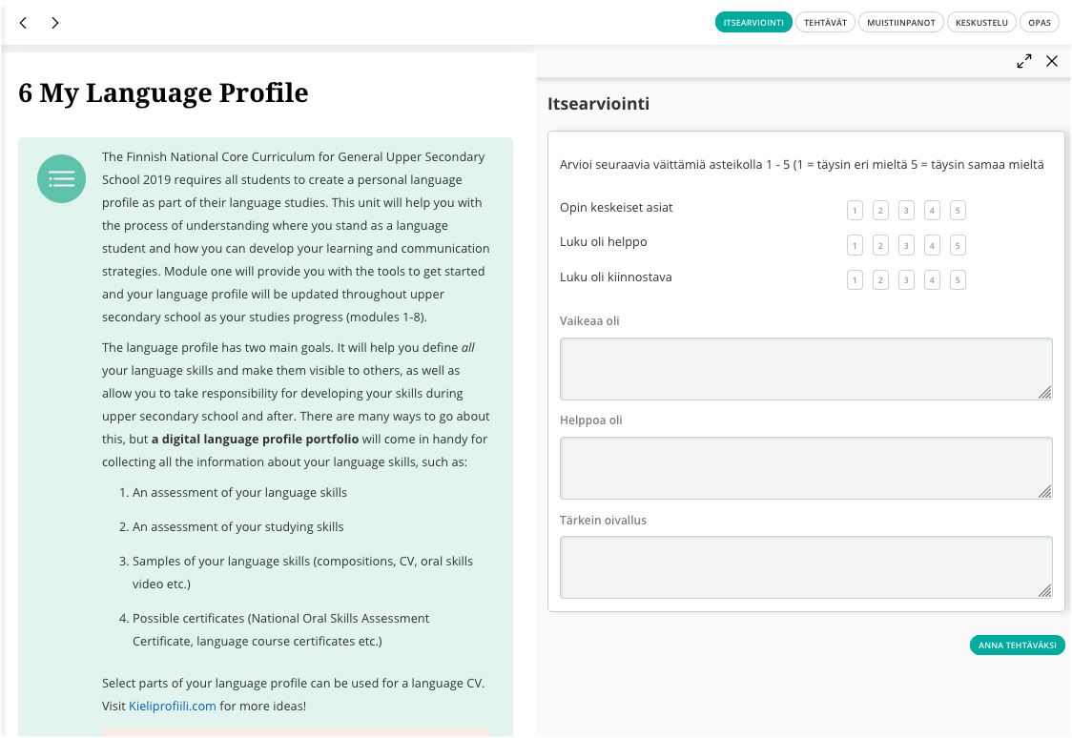Focus the 'Tärkein oivallus' text area
The width and height of the screenshot is (1072, 738).
806,567
